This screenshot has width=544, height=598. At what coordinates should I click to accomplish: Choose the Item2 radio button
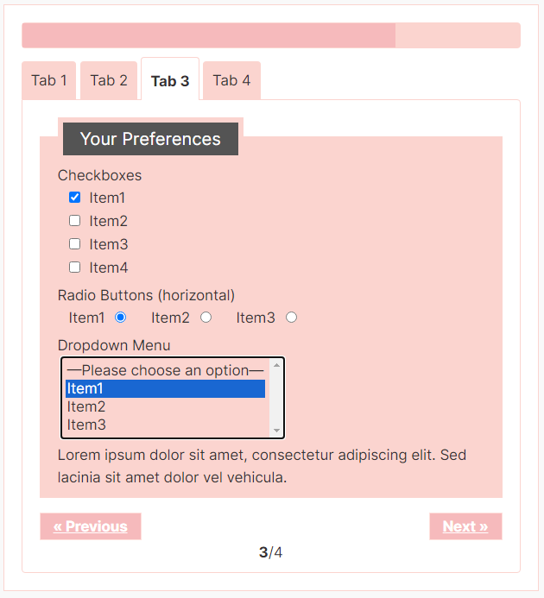pyautogui.click(x=206, y=318)
